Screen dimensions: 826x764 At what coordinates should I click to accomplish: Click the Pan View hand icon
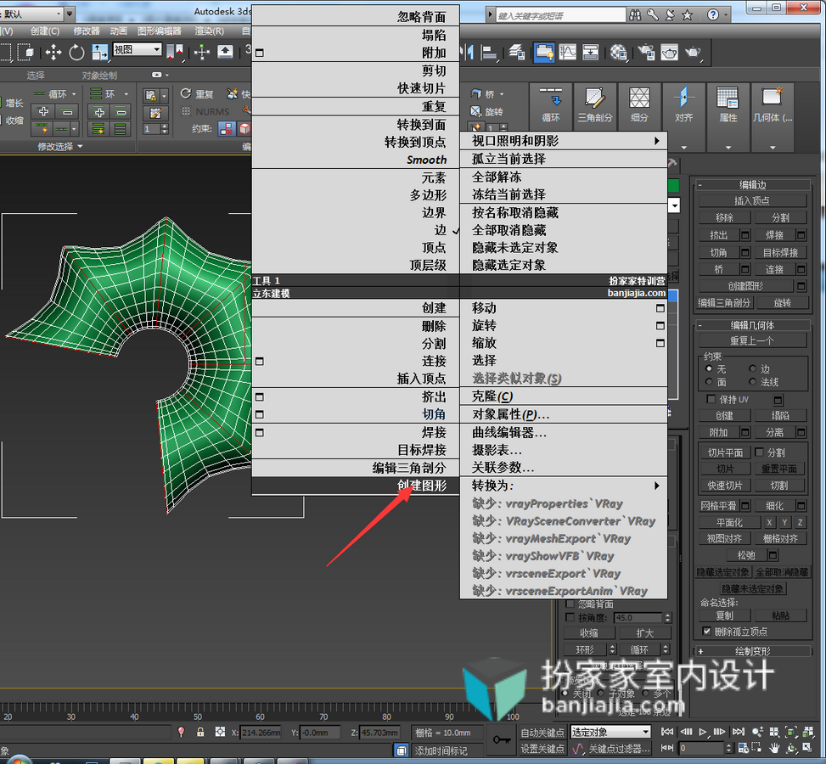(774, 748)
